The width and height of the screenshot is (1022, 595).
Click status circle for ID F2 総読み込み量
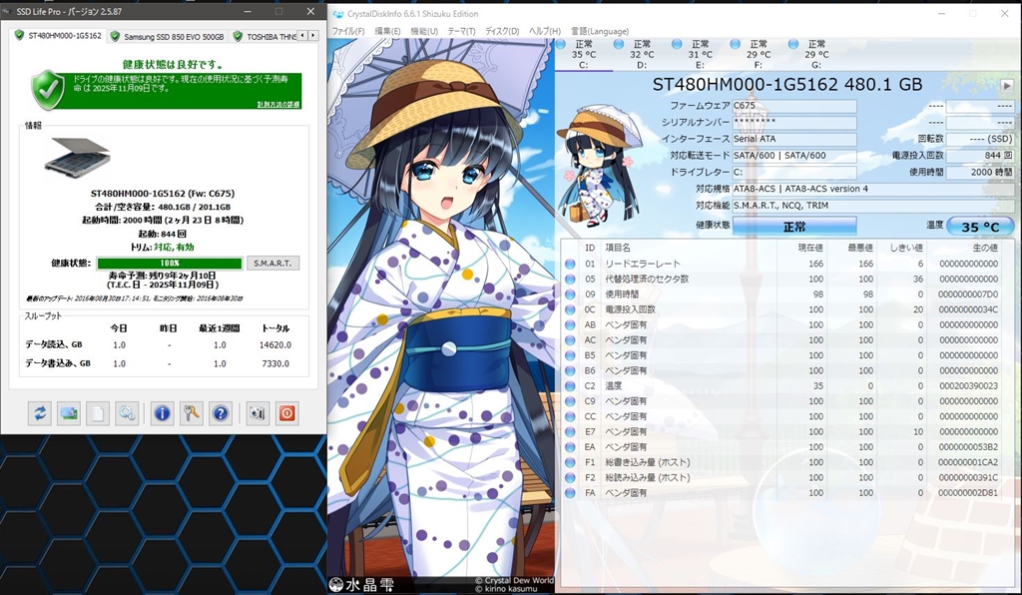570,477
